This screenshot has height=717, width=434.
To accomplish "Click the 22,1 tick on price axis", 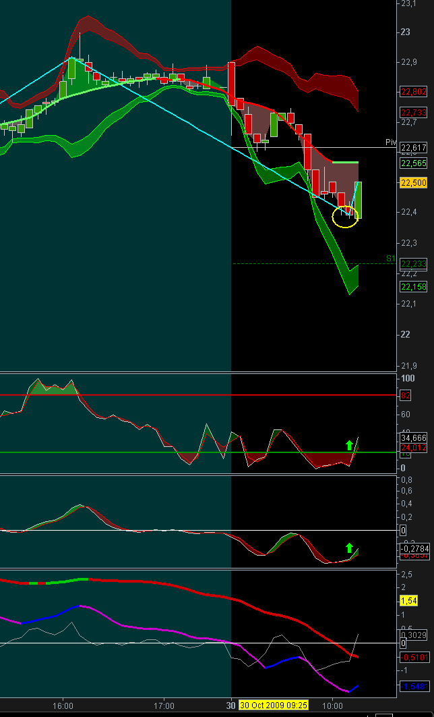I will tap(408, 304).
